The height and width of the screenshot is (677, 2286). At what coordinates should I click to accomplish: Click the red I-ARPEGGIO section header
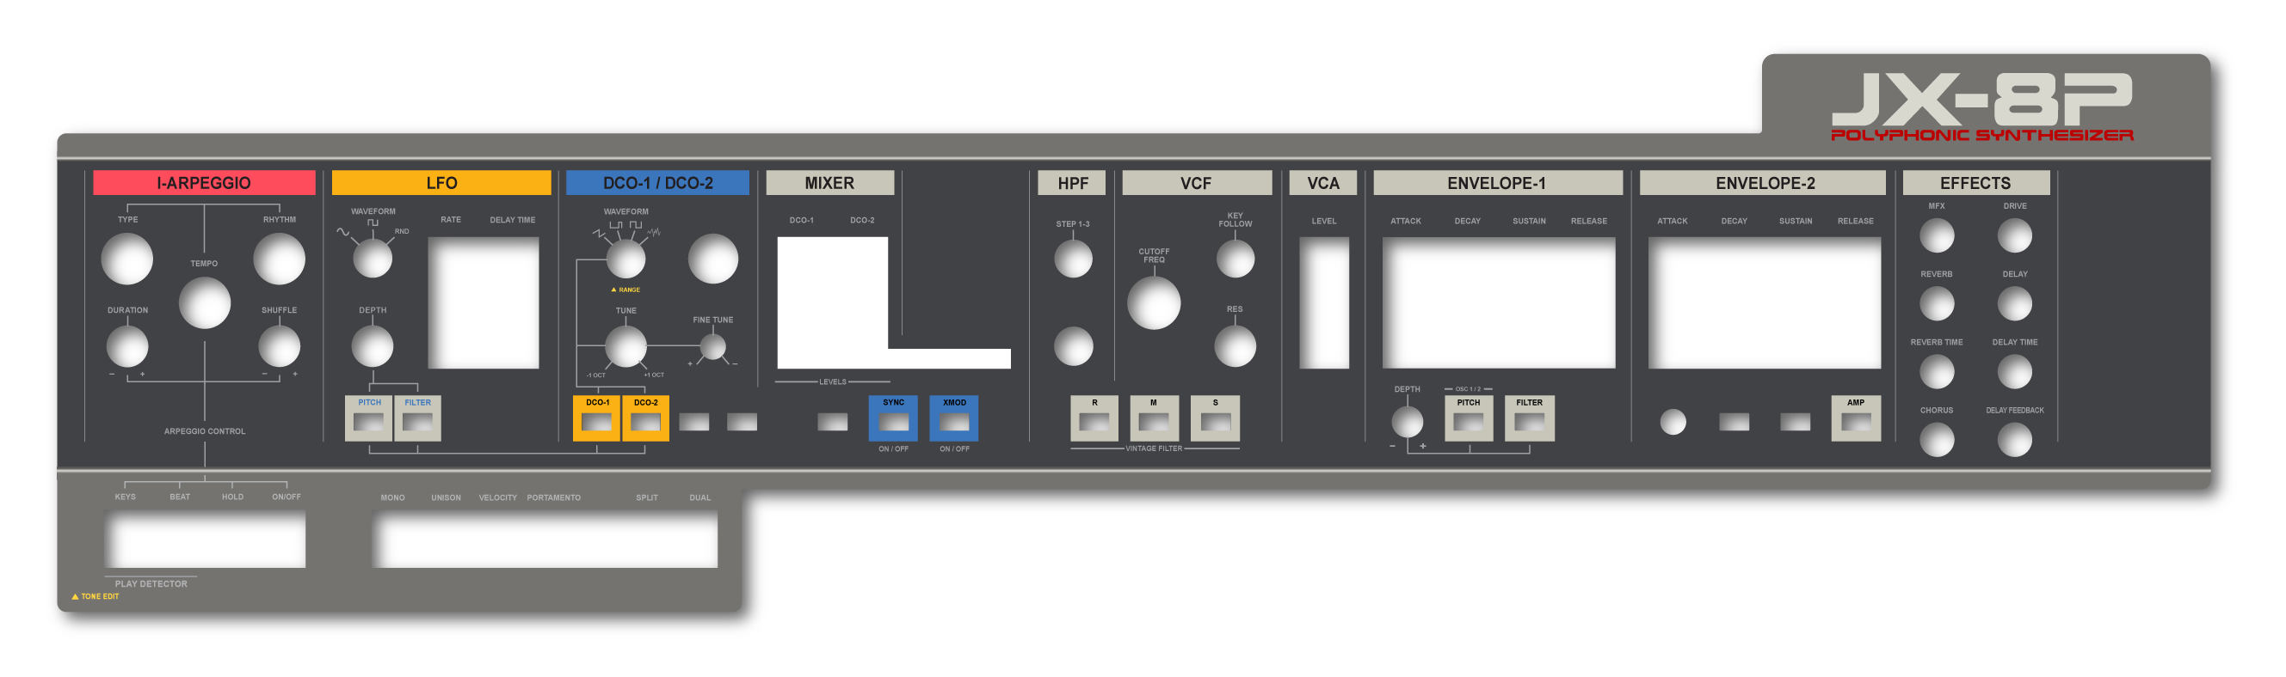coord(204,182)
